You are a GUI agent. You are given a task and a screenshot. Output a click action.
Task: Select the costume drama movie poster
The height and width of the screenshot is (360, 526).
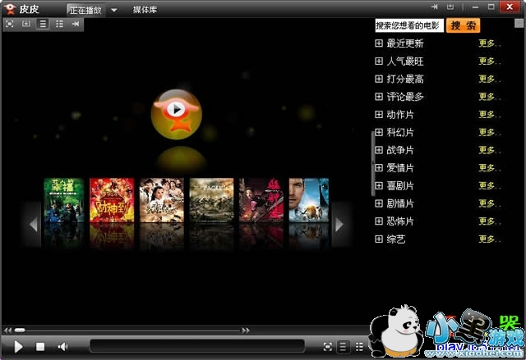pyautogui.click(x=162, y=200)
